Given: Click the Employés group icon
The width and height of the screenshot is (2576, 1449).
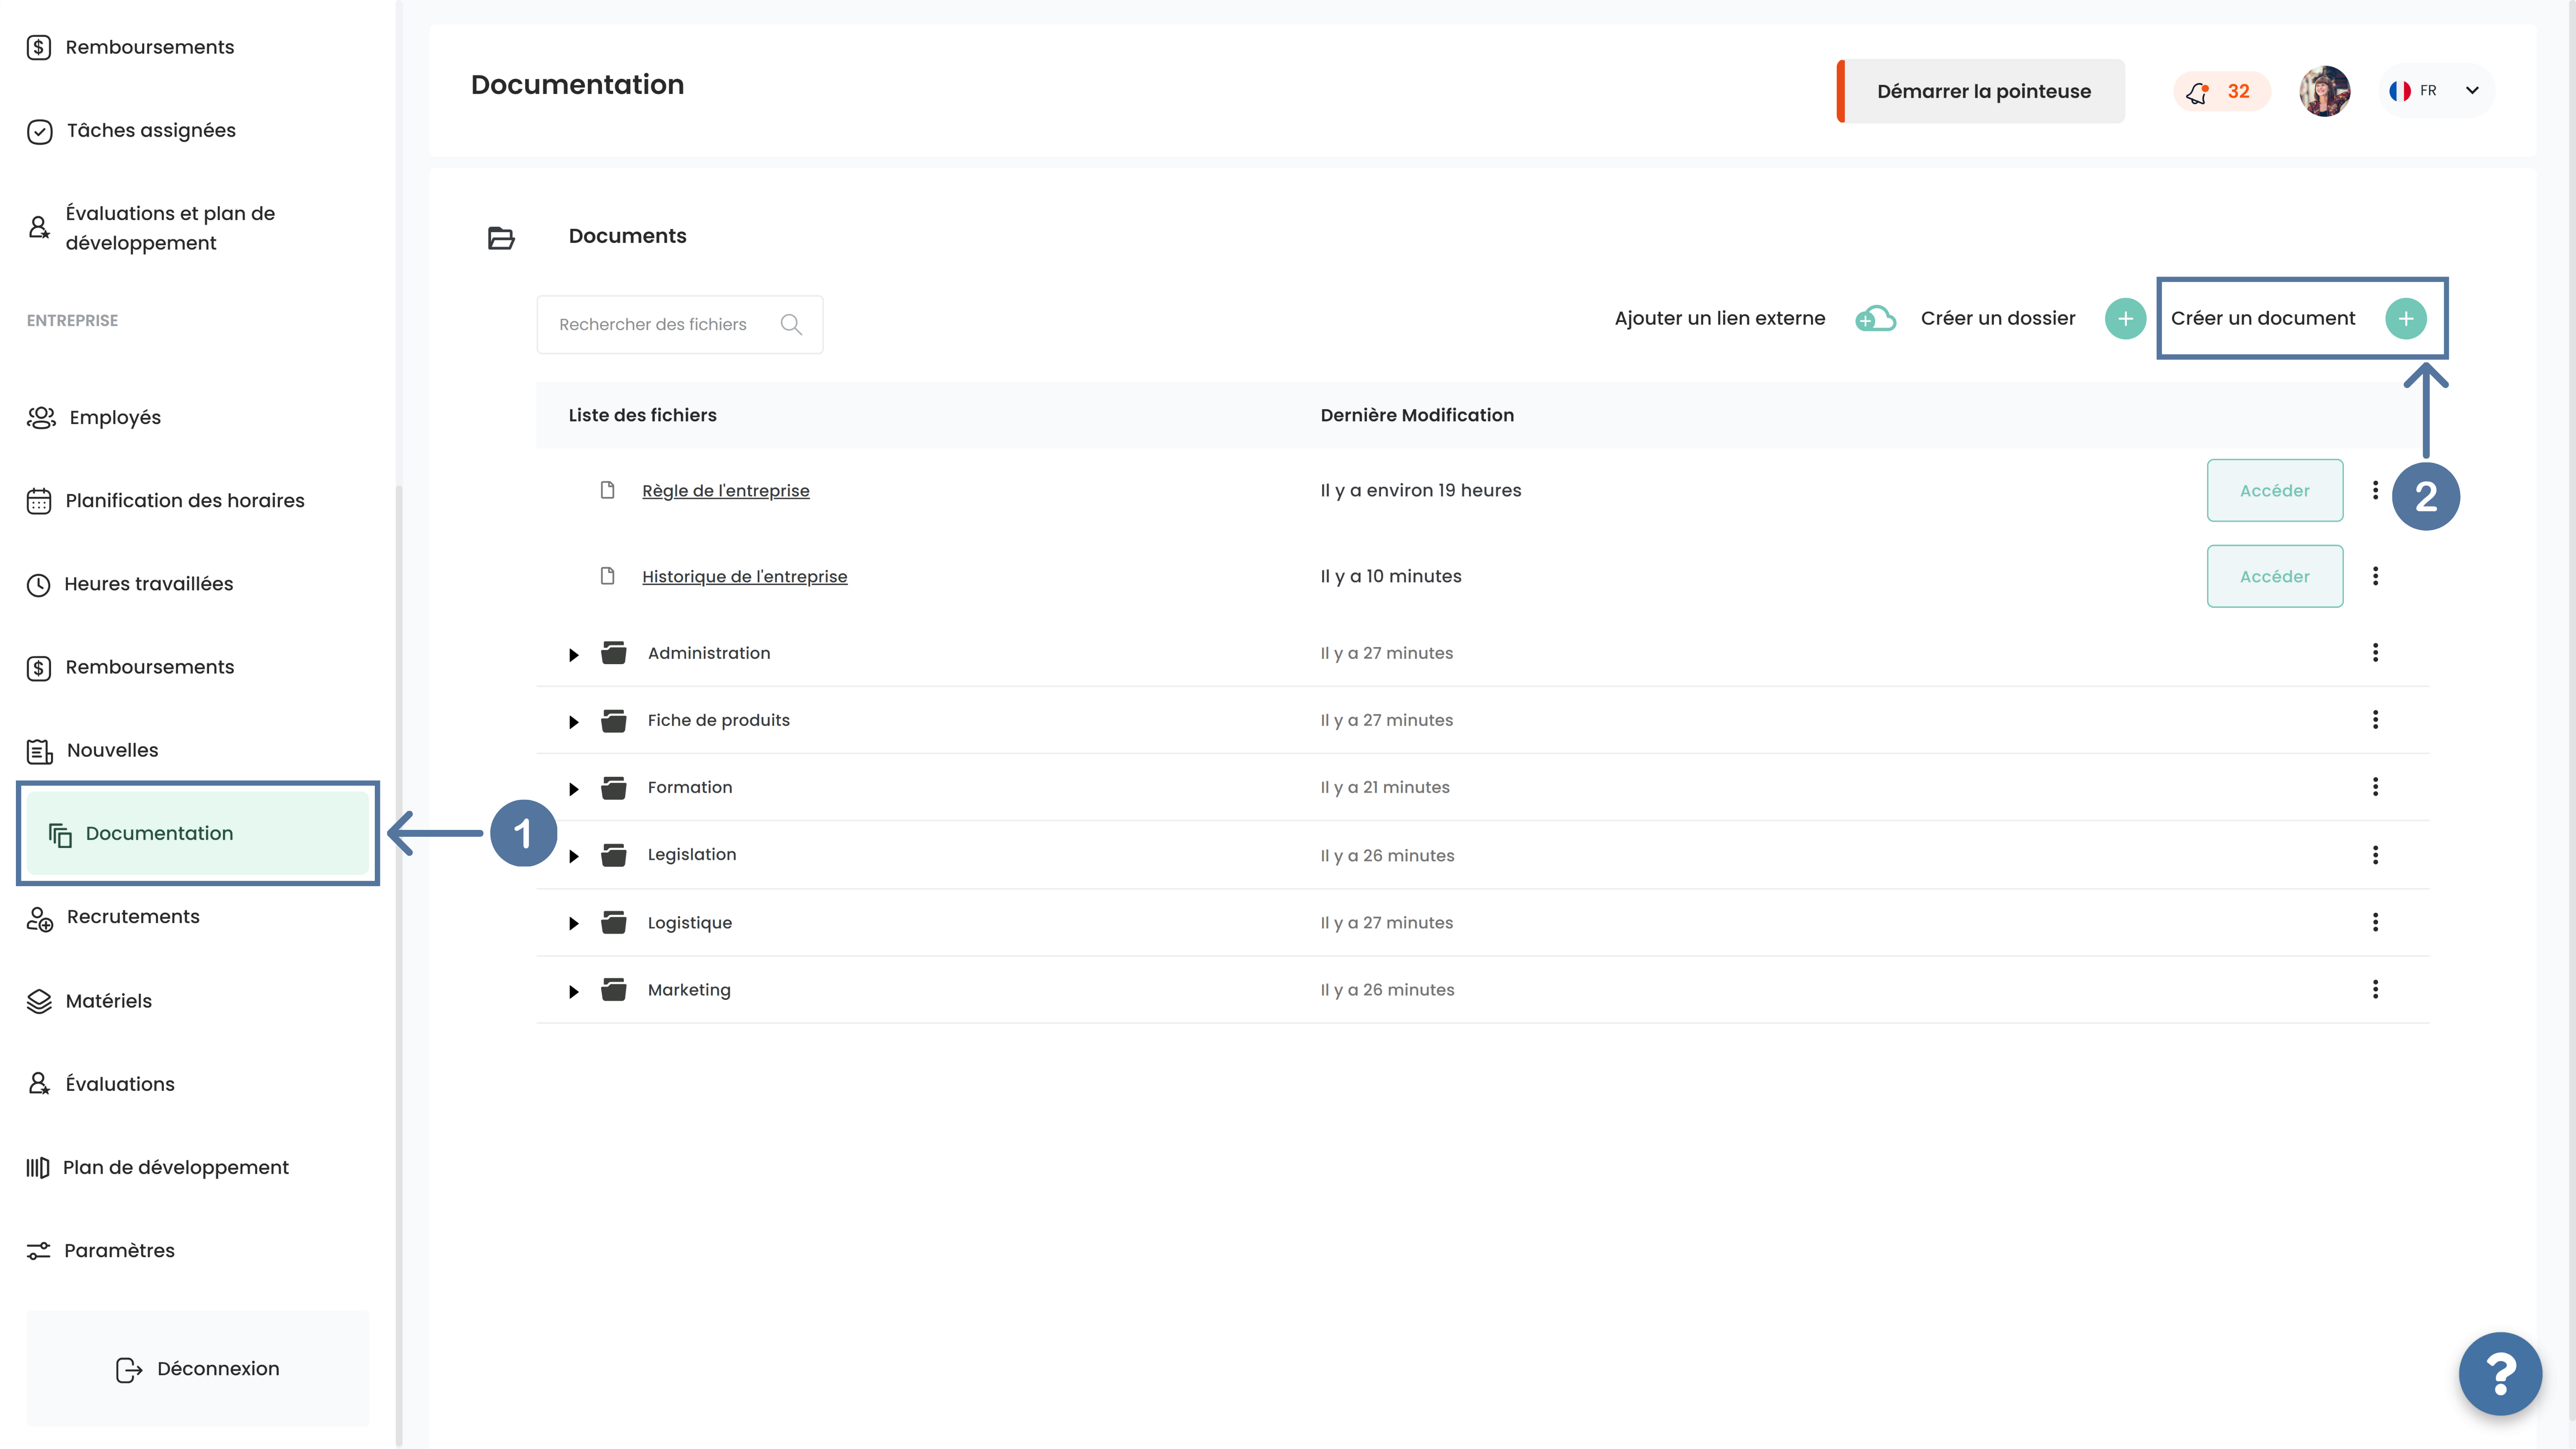Looking at the screenshot, I should [41, 418].
